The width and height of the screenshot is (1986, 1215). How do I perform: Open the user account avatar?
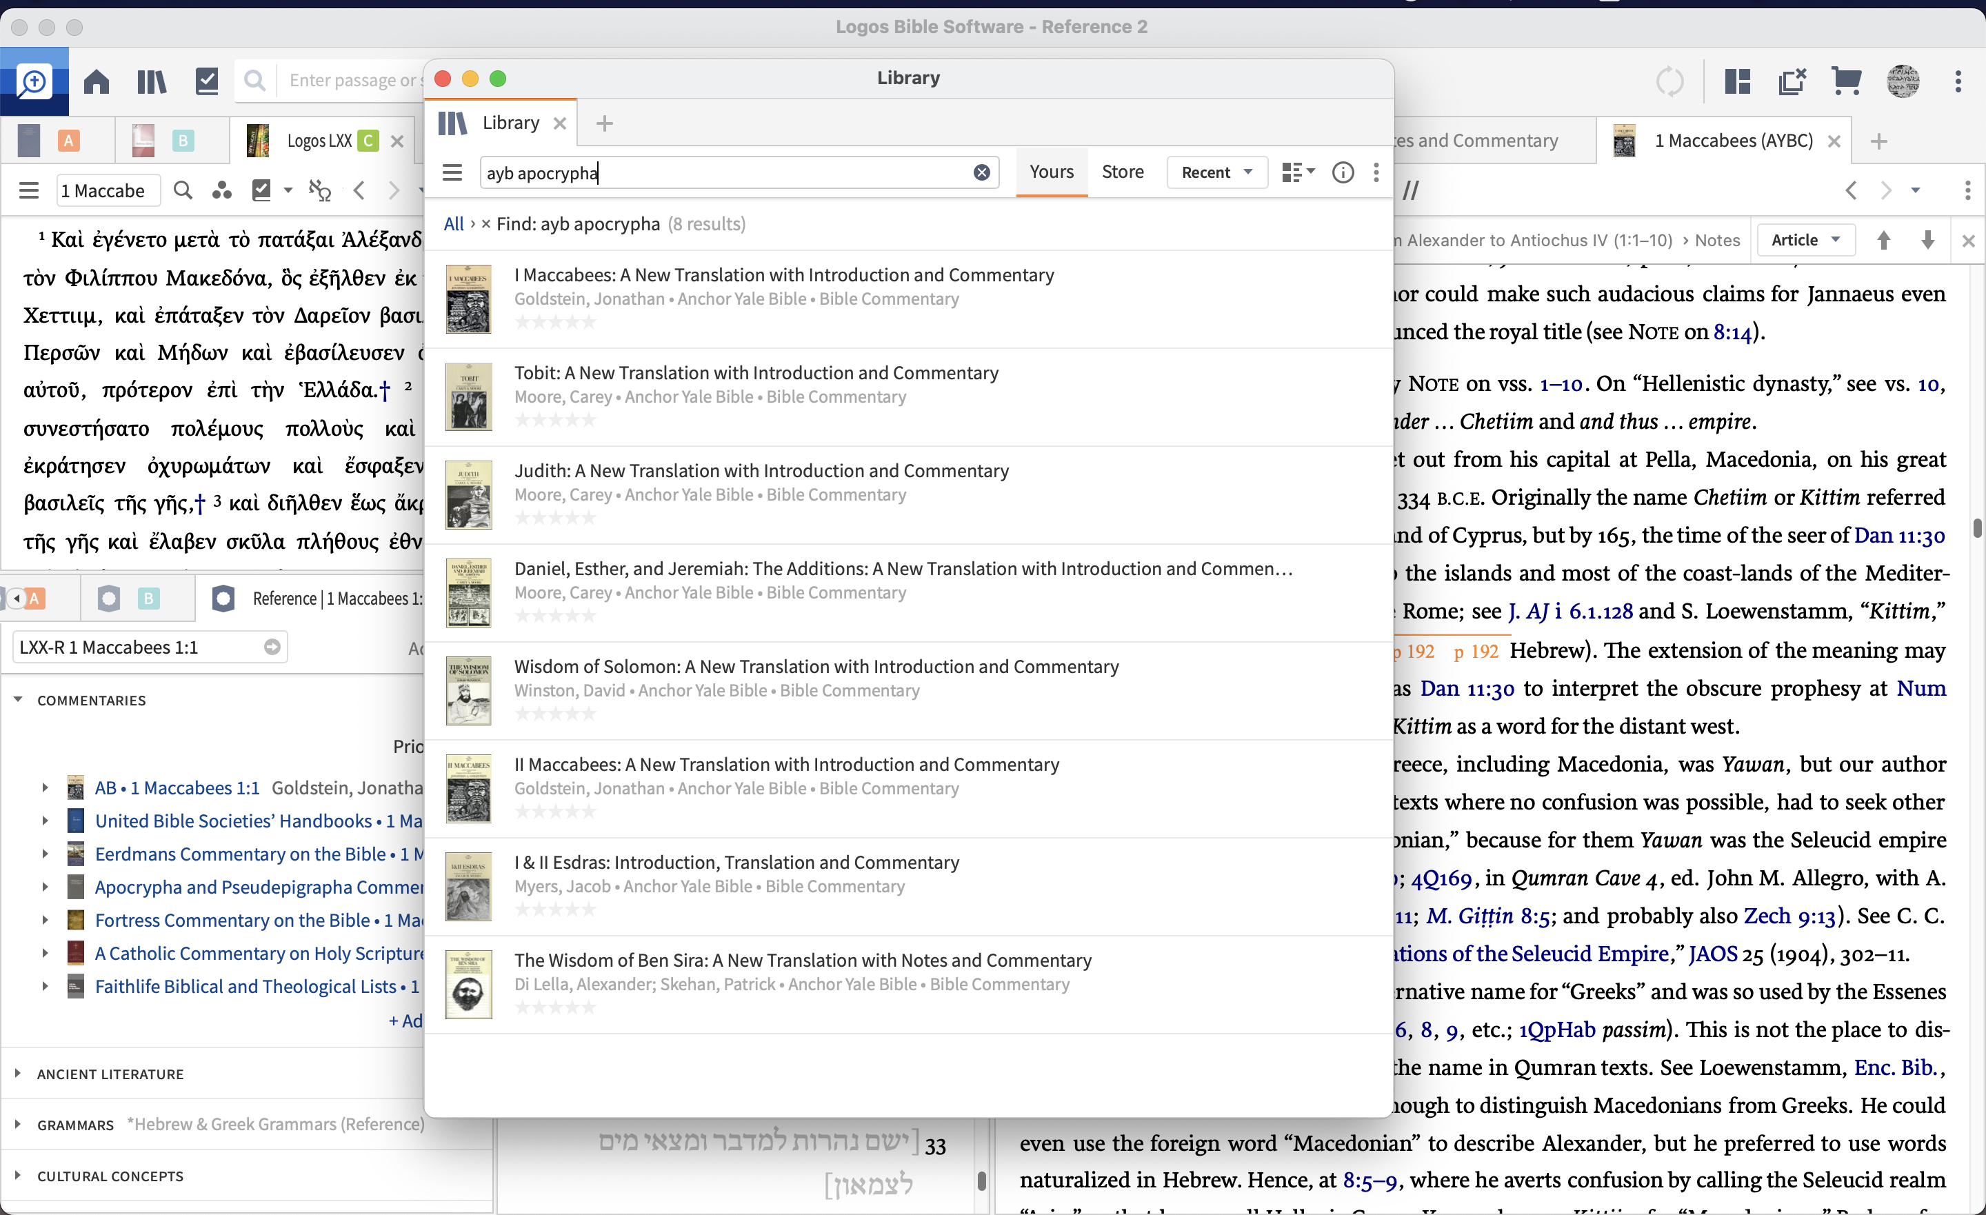[x=1903, y=81]
